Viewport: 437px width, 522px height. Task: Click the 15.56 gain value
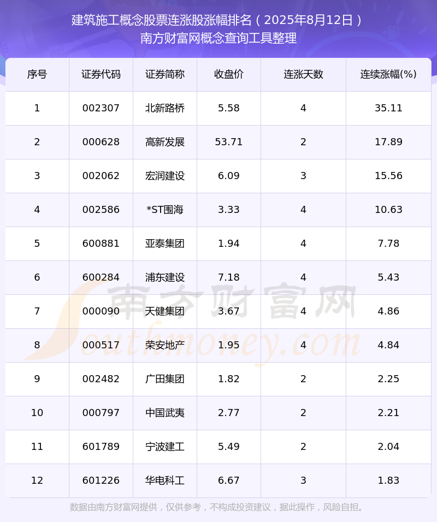click(x=388, y=176)
